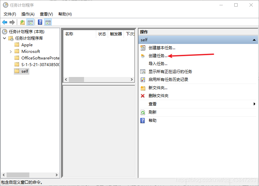The height and width of the screenshot is (186, 259).
Task: Click the S-1-5-21 folder icon
Action: pos(17,64)
